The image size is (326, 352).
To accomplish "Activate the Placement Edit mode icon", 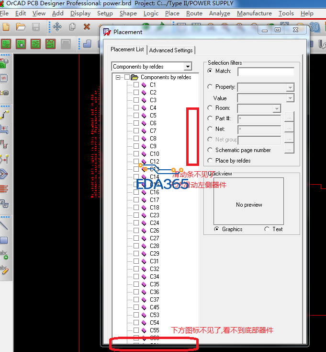I will click(21, 44).
